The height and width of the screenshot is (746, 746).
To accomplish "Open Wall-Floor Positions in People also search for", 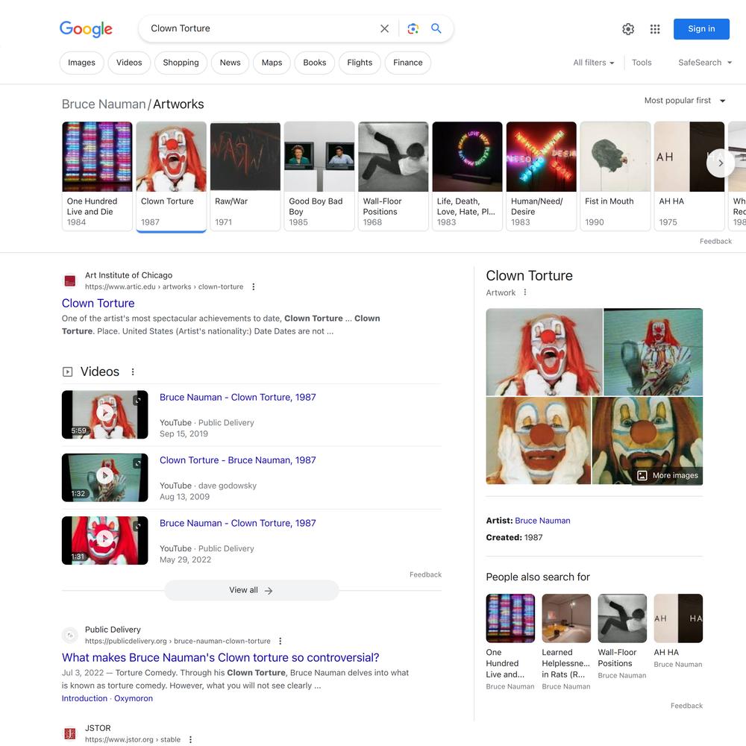I will click(x=622, y=636).
